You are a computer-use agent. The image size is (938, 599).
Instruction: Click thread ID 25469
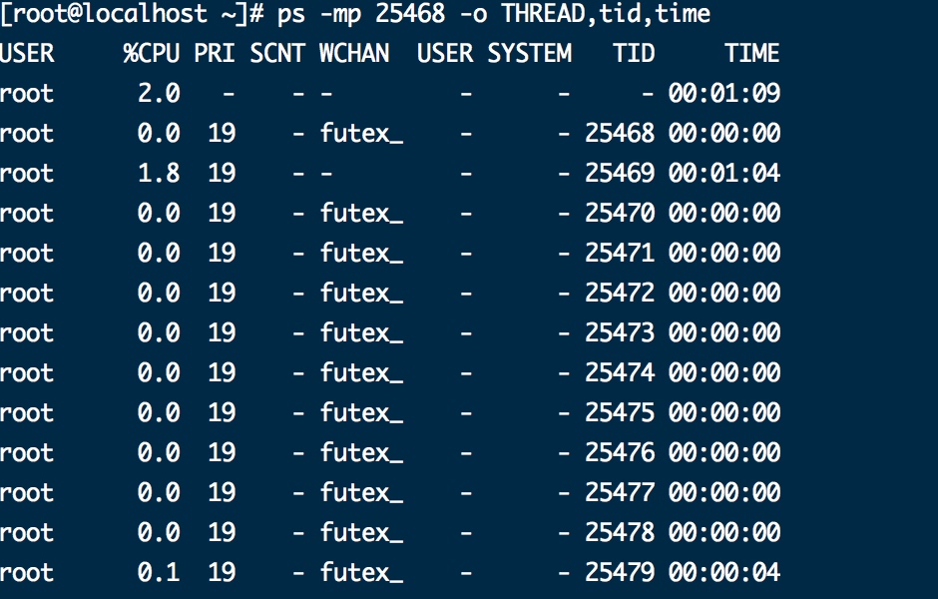coord(620,173)
